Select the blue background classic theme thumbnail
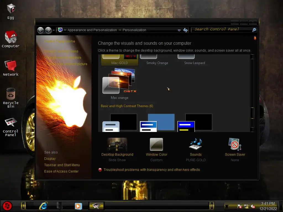Screen dimensions: 283x212 tap(157, 123)
